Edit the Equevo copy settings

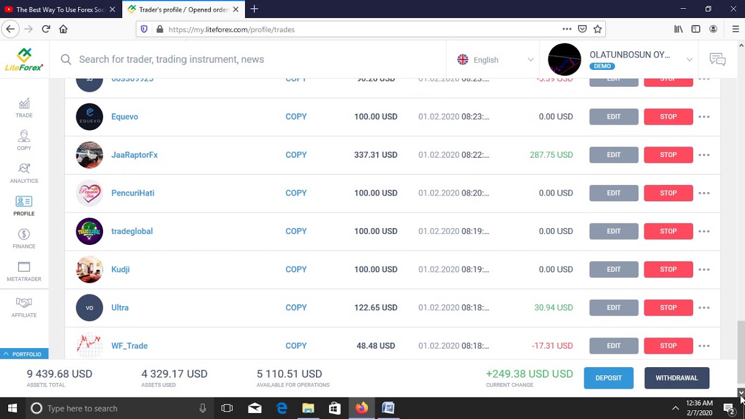(613, 117)
